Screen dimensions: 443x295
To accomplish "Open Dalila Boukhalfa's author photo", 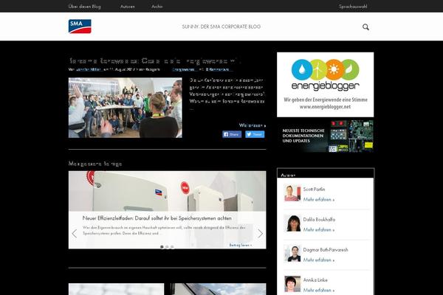I will (x=292, y=224).
